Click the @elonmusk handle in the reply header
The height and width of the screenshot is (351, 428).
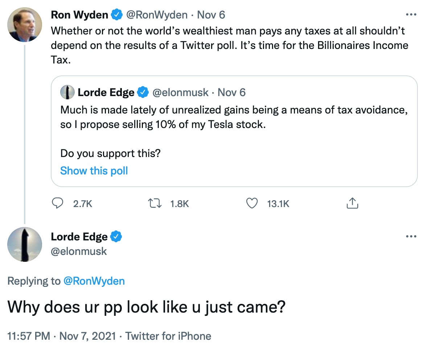click(79, 251)
